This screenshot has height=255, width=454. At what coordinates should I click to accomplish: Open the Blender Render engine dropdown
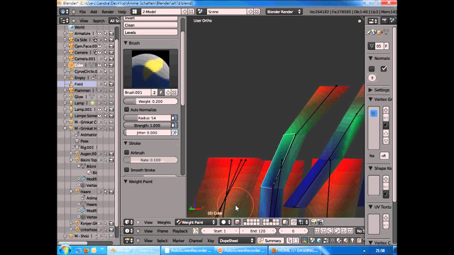click(x=284, y=12)
